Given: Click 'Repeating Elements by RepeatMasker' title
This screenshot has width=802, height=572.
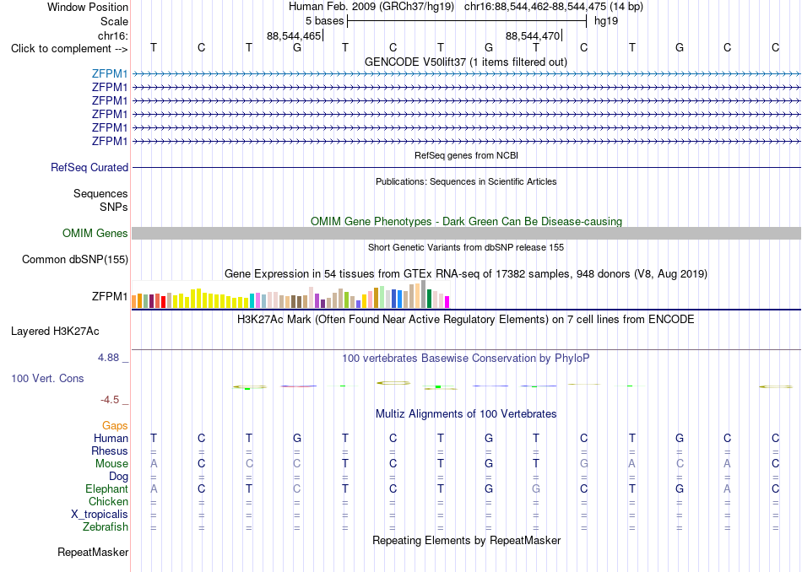Looking at the screenshot, I should click(x=466, y=540).
